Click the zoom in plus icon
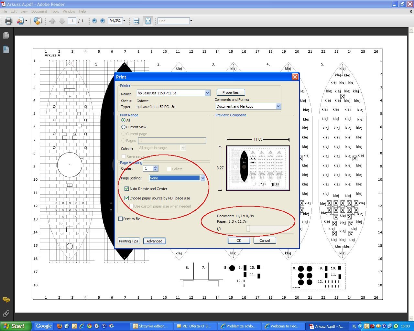Viewport: 414px width, 331px height. (x=103, y=21)
